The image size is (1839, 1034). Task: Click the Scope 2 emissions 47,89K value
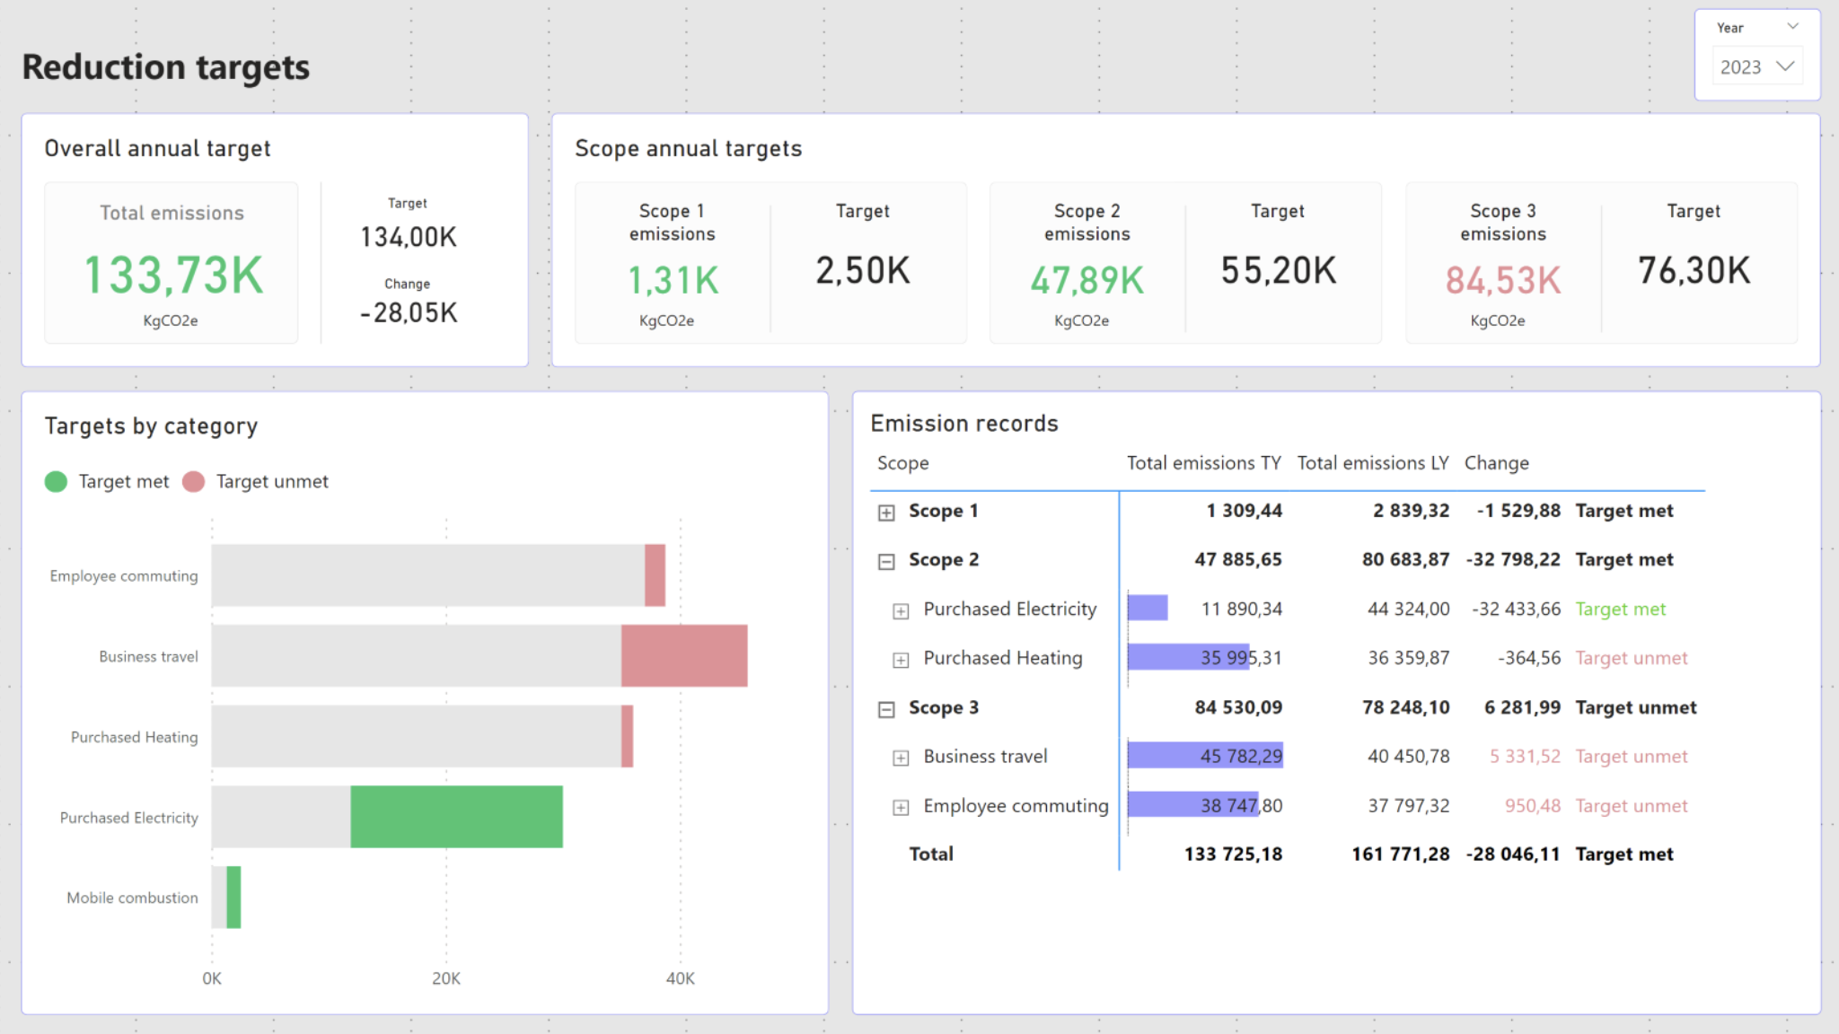click(1087, 280)
